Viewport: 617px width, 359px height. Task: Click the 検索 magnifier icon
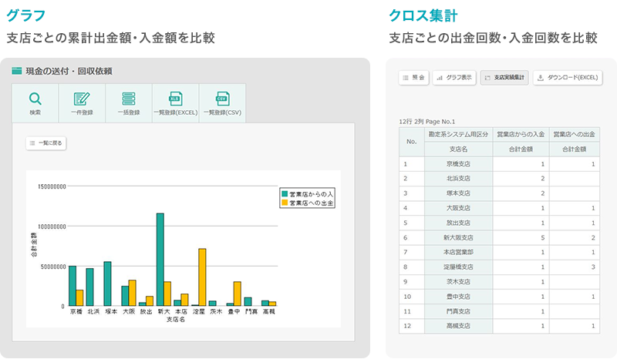[35, 99]
